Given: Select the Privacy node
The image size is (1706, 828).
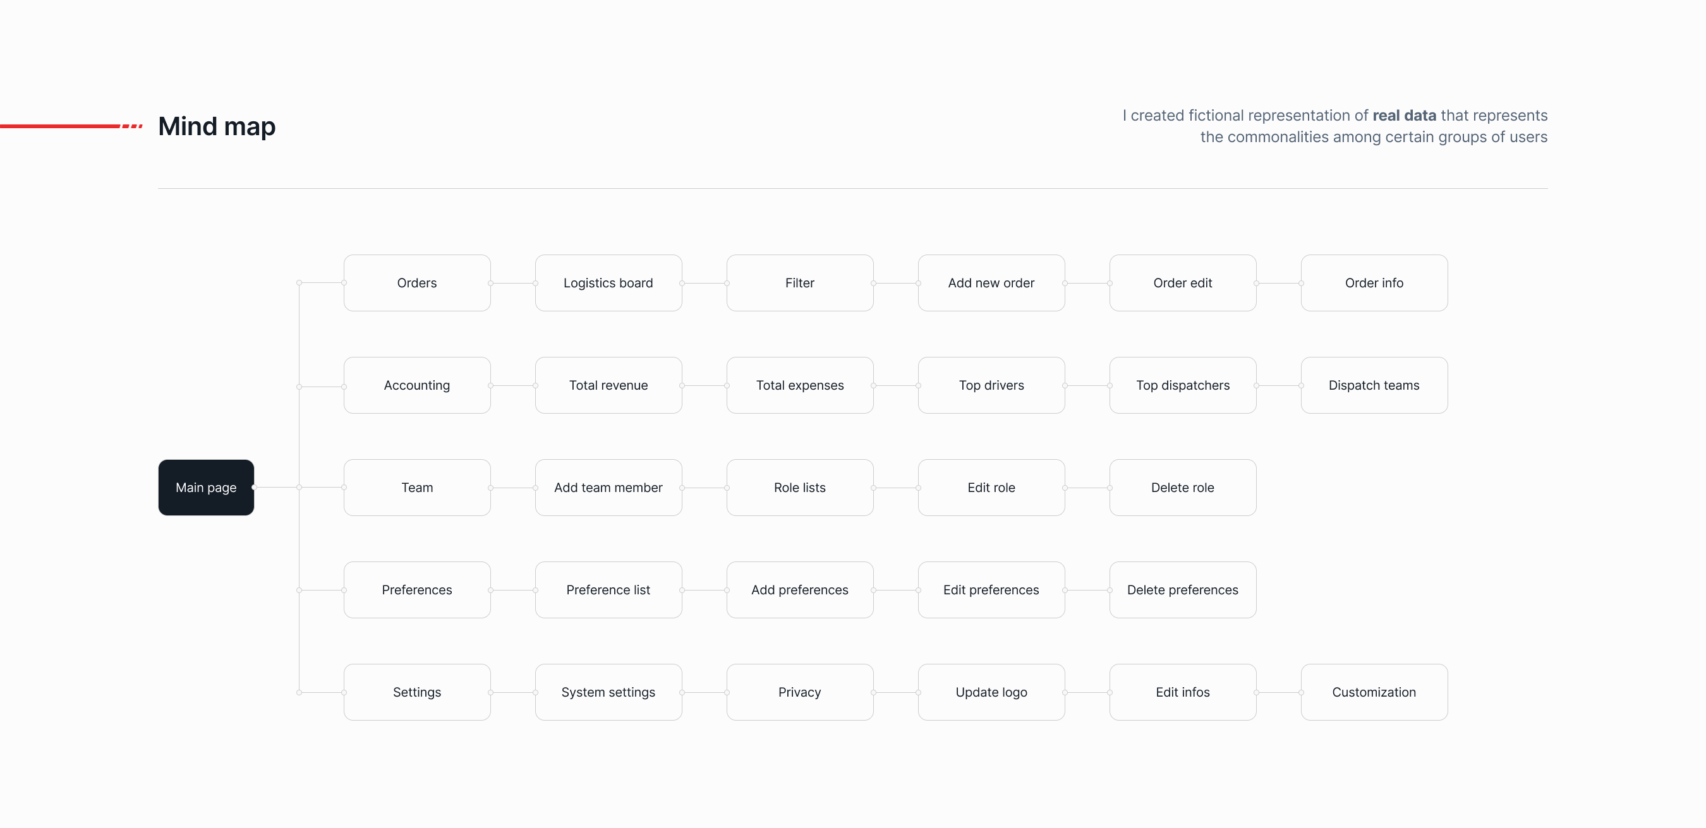Looking at the screenshot, I should 799,692.
